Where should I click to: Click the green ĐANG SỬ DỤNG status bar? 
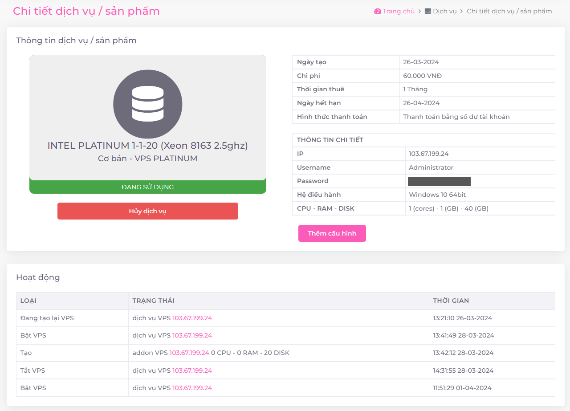tap(148, 187)
